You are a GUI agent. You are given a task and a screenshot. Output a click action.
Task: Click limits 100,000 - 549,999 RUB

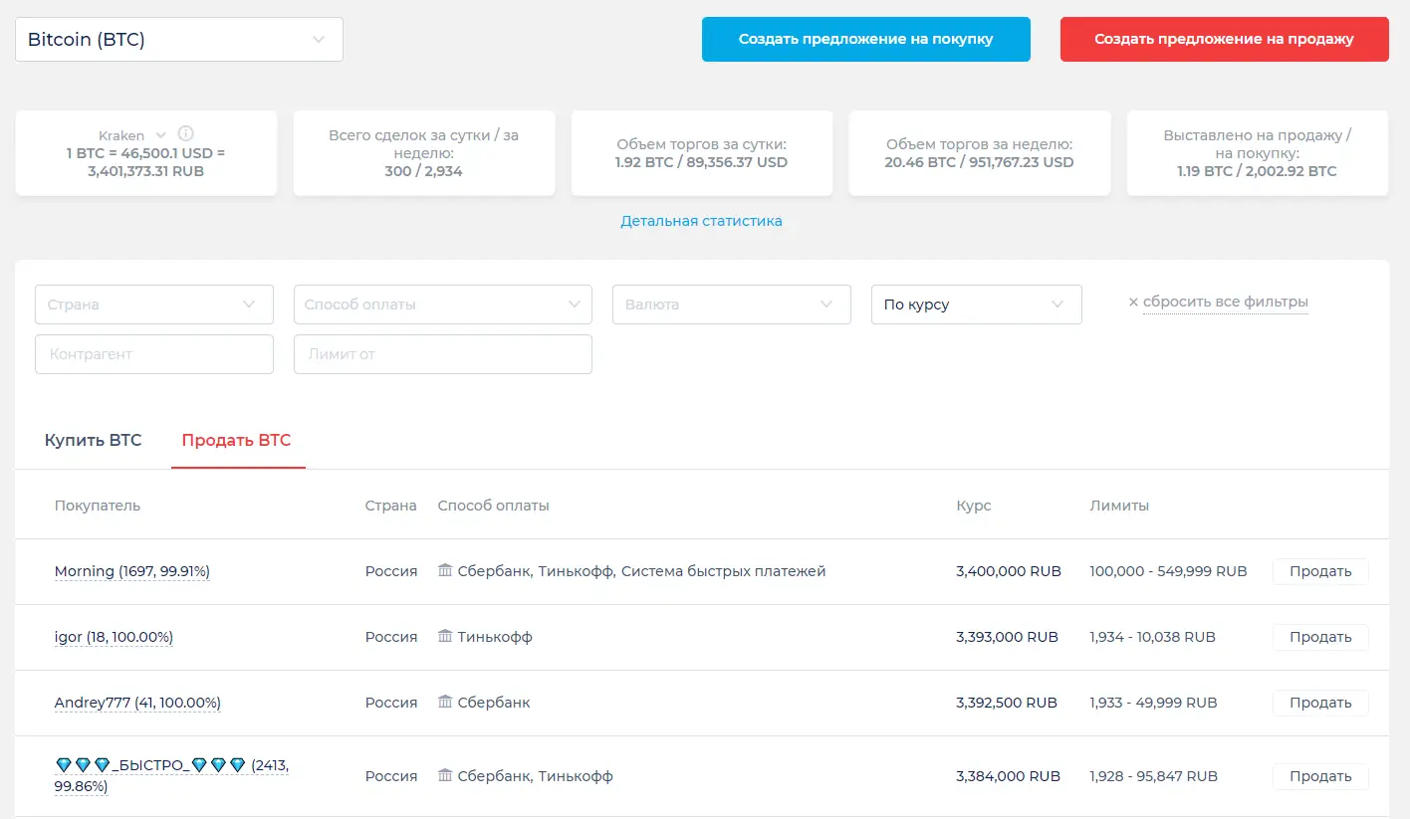click(1169, 571)
